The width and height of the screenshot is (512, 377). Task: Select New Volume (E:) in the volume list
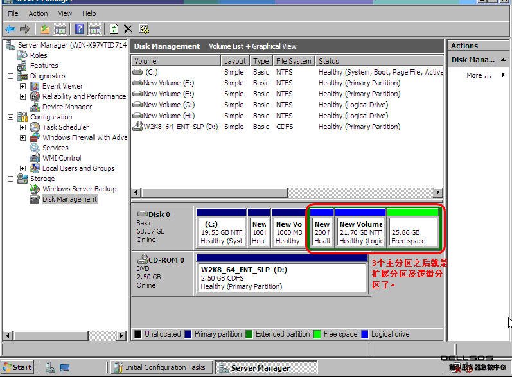pos(168,83)
